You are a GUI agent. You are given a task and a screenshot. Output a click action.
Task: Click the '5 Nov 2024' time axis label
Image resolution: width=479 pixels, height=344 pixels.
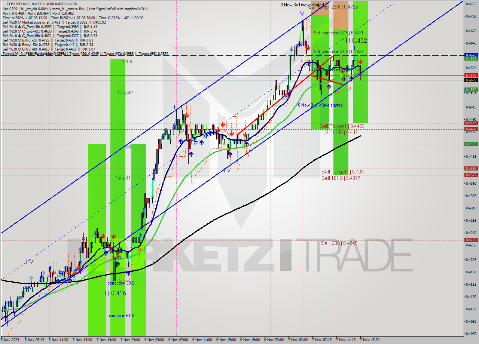[10, 340]
